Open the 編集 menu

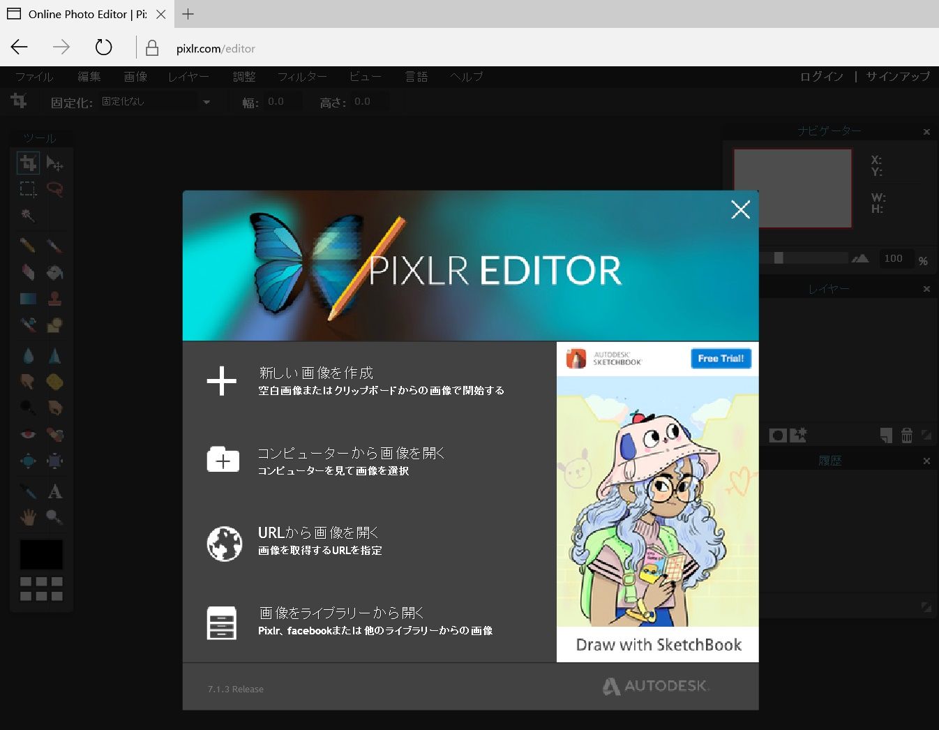(x=89, y=77)
